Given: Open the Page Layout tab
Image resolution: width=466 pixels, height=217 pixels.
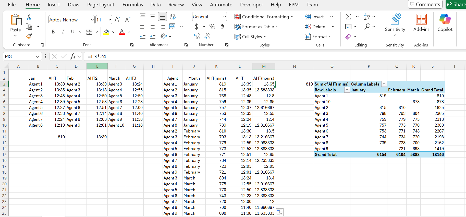Looking at the screenshot, I should tap(101, 5).
